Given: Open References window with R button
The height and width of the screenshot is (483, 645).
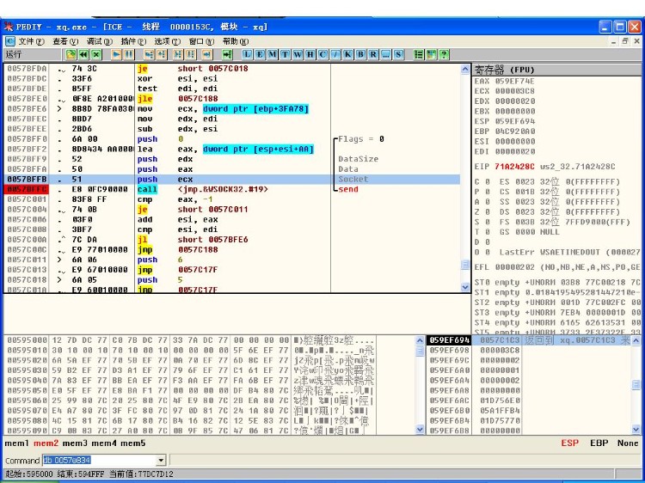Looking at the screenshot, I should coord(373,54).
